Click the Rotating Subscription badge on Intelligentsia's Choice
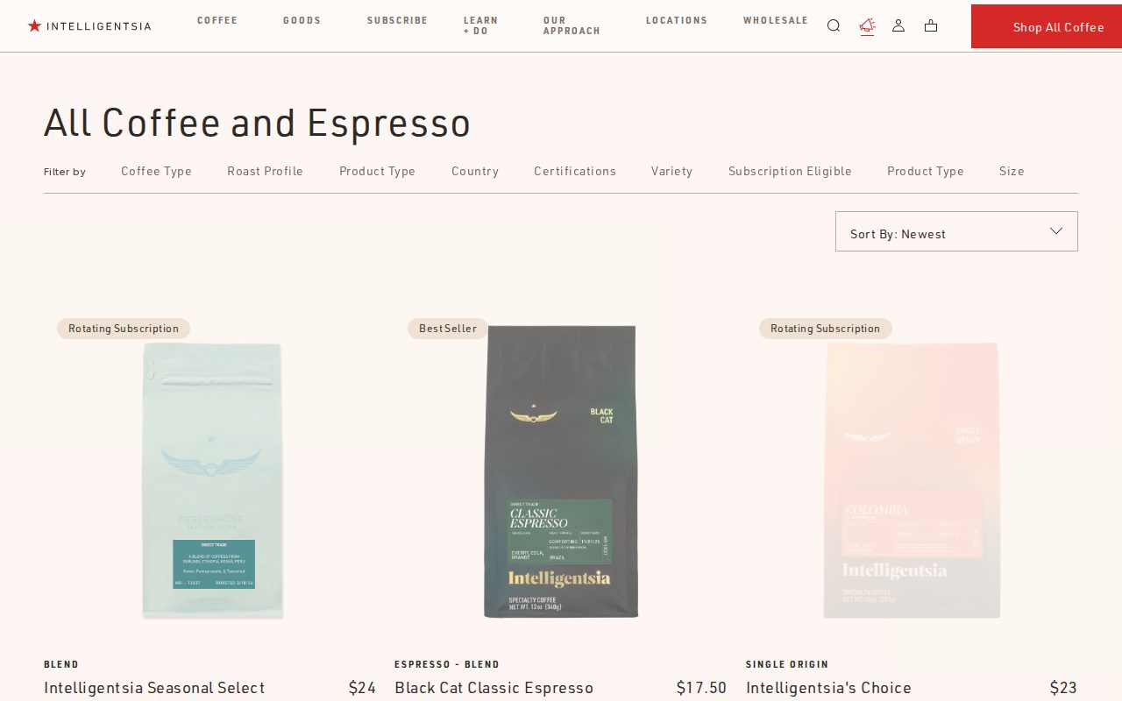This screenshot has height=701, width=1122. tap(826, 329)
